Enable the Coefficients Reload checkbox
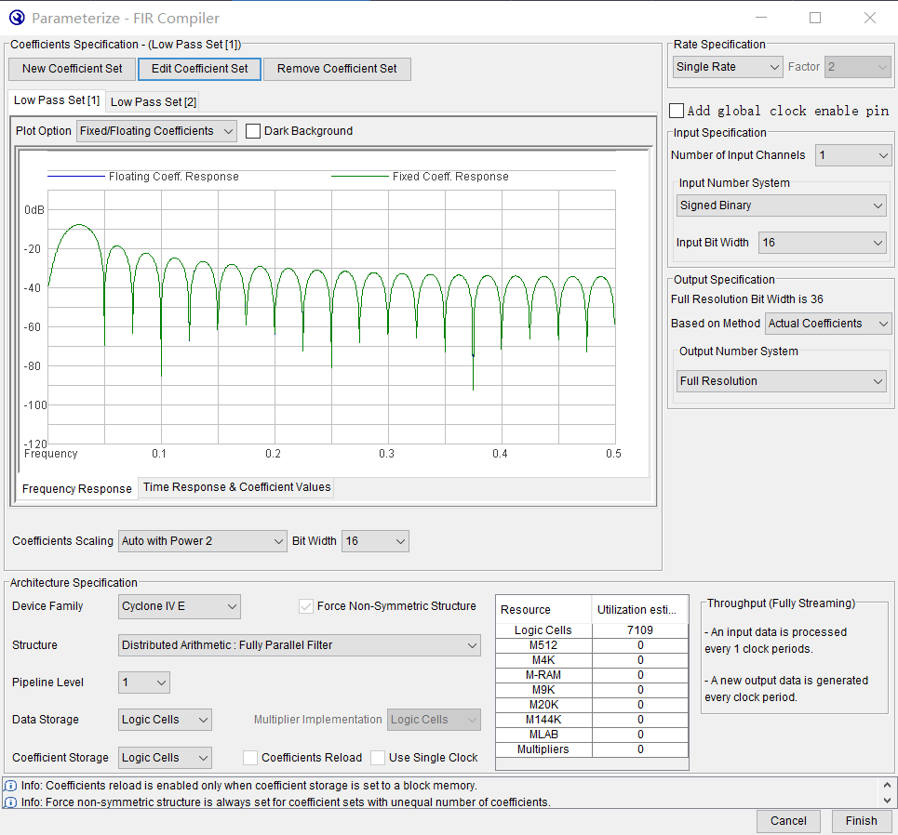The image size is (898, 835). (x=250, y=758)
